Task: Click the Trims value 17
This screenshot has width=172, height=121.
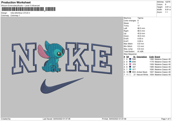Action: [138, 26]
